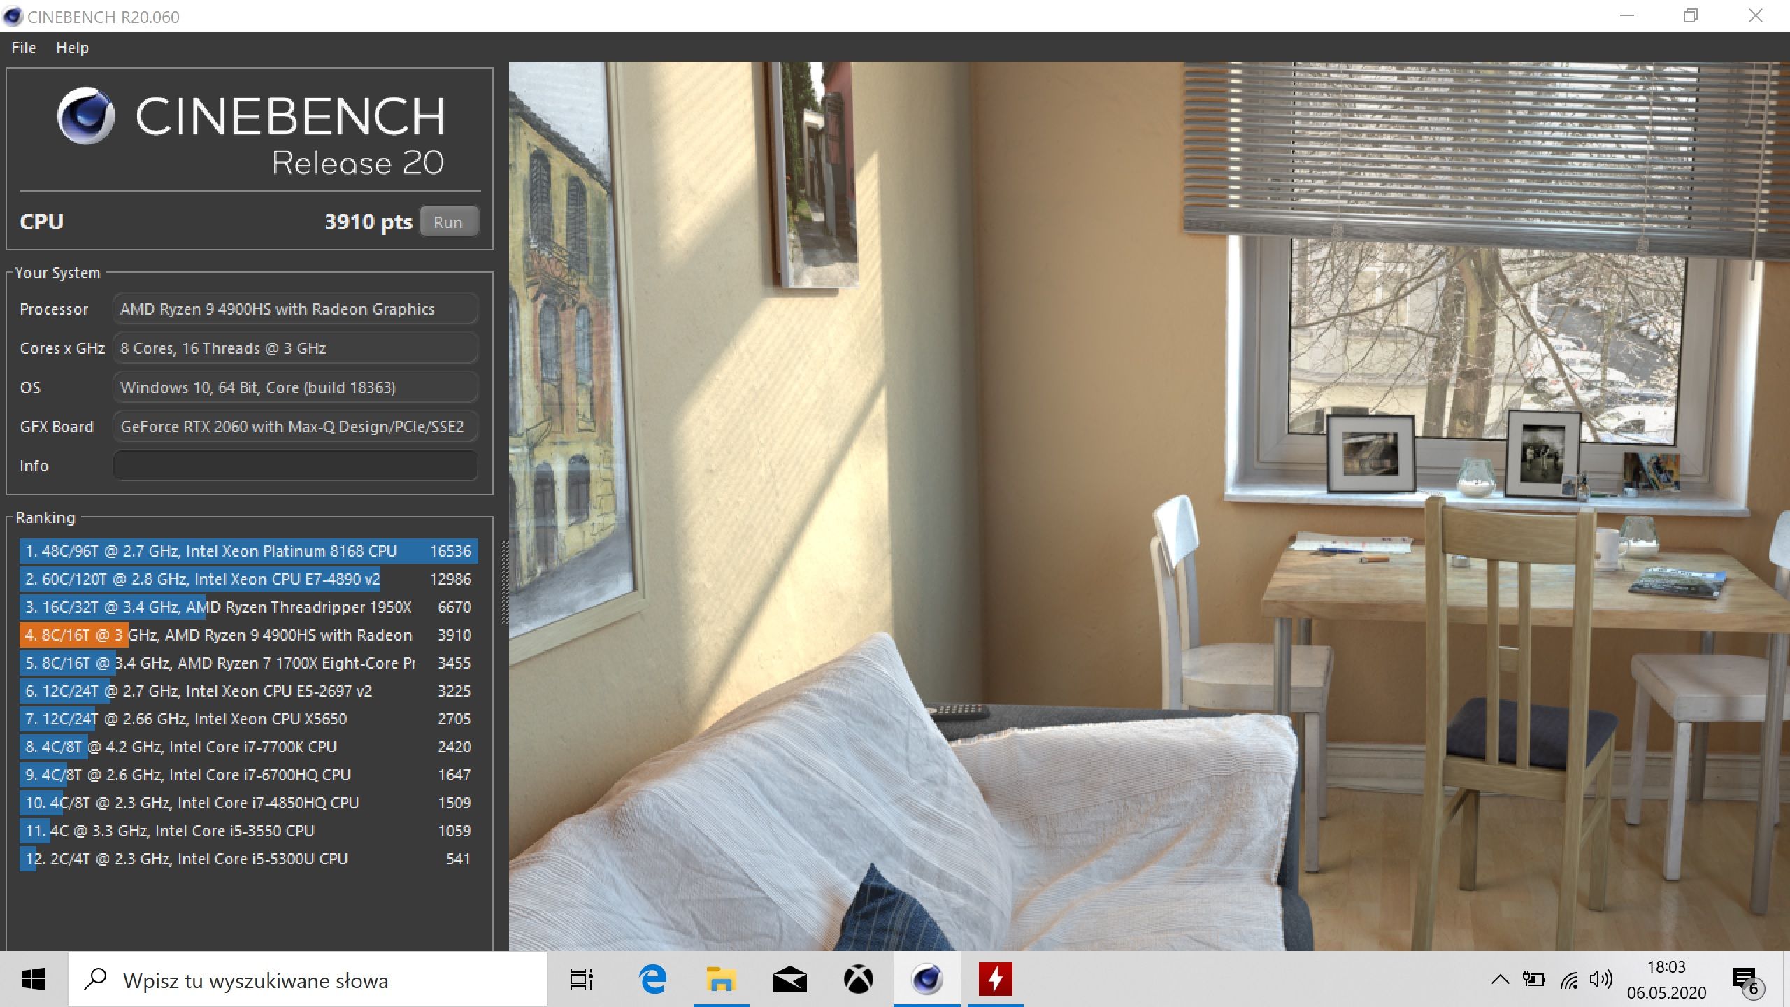The height and width of the screenshot is (1007, 1790).
Task: Click the red lightning bolt taskbar icon
Action: 996,979
